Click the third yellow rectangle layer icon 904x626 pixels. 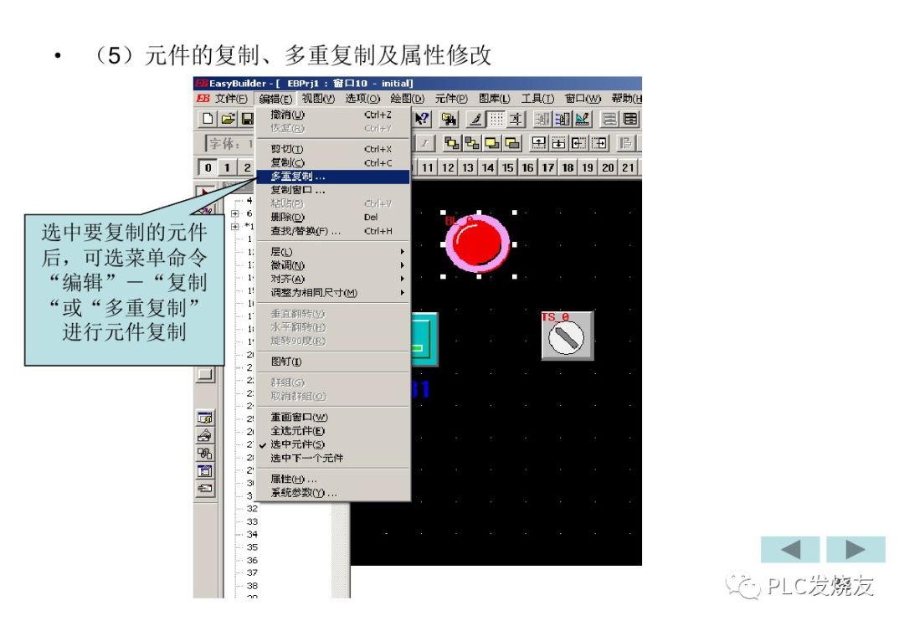[492, 143]
